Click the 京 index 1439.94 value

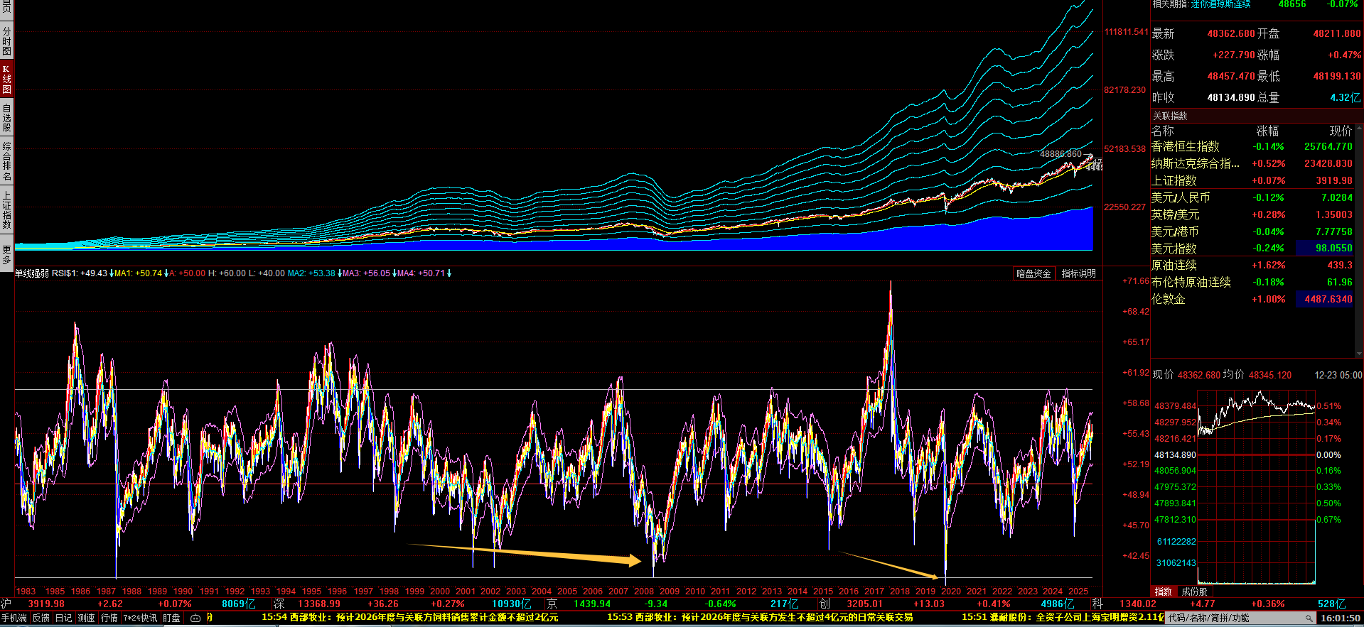(x=591, y=604)
